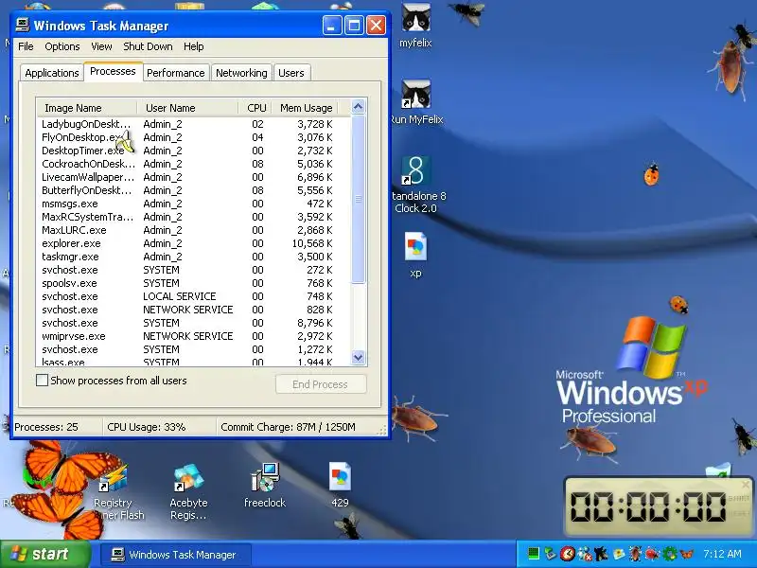Click the process list scroll down arrow
Viewport: 757px width, 568px height.
point(359,358)
